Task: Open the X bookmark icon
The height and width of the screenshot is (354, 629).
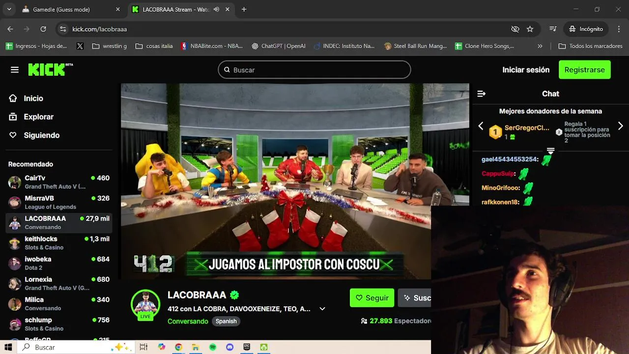Action: coord(80,46)
